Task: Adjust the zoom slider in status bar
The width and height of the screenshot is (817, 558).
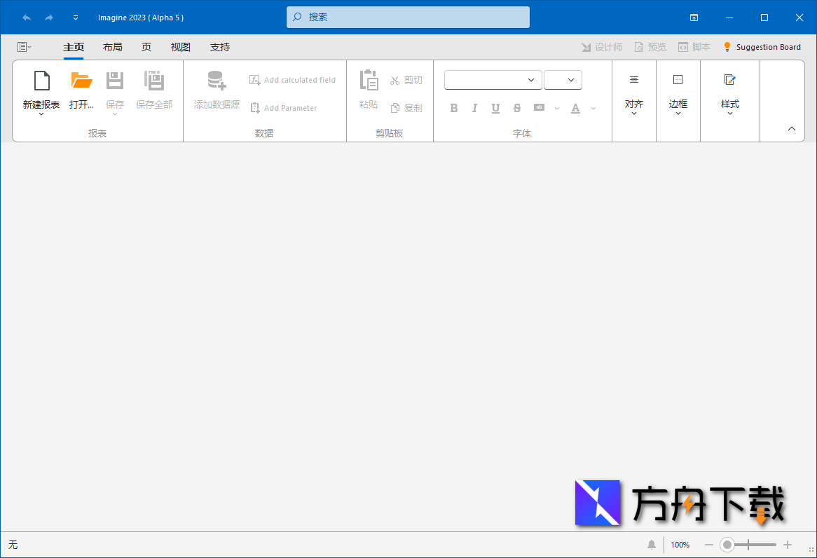Action: coord(727,544)
